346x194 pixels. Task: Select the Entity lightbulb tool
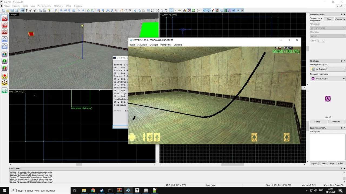[x=5, y=39]
